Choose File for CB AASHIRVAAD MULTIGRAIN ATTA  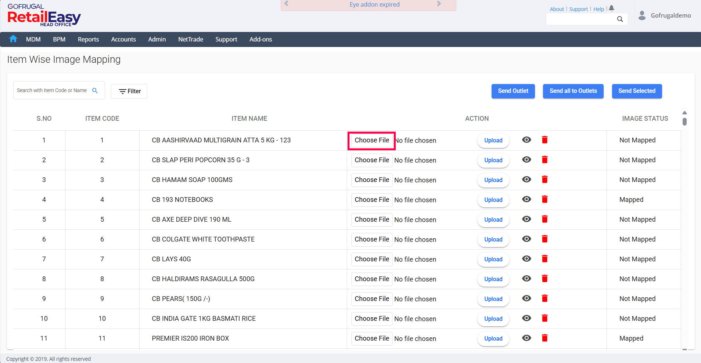coord(372,140)
